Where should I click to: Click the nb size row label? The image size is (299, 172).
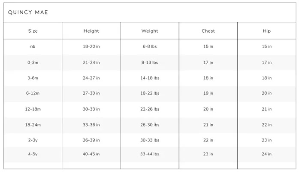coord(33,46)
